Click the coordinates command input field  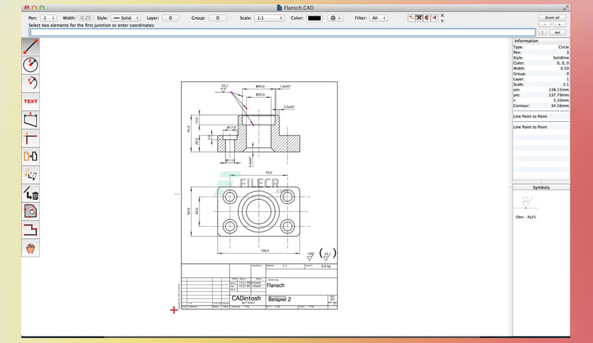282,33
